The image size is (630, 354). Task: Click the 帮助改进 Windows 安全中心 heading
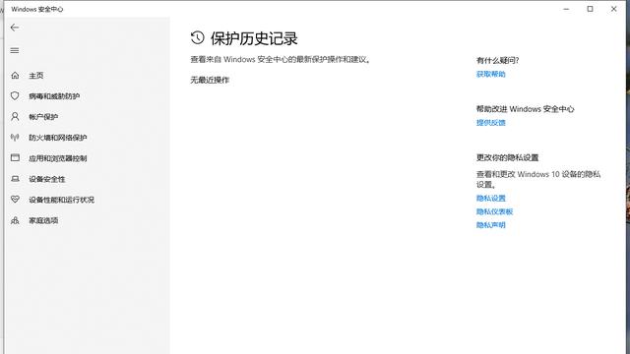(525, 109)
